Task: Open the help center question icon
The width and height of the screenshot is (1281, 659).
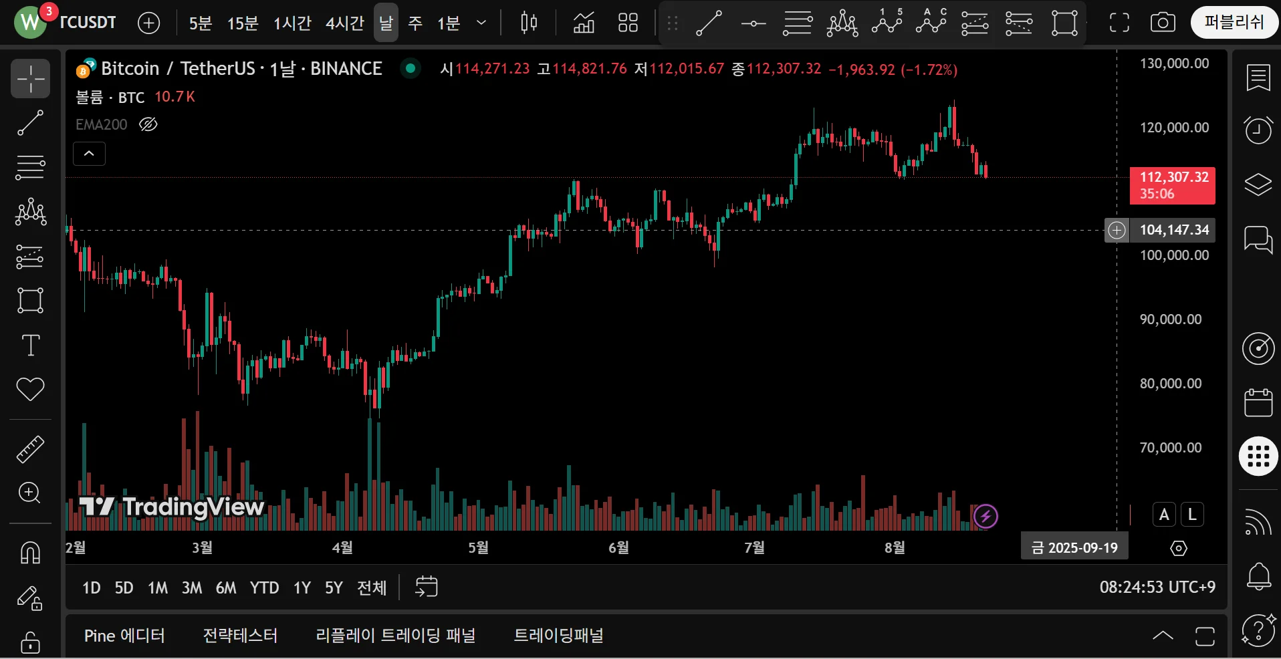Action: [1258, 630]
